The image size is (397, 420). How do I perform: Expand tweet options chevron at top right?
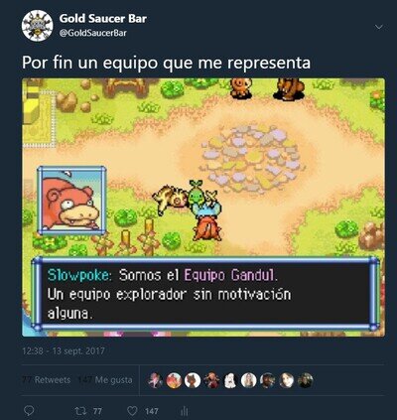[379, 27]
